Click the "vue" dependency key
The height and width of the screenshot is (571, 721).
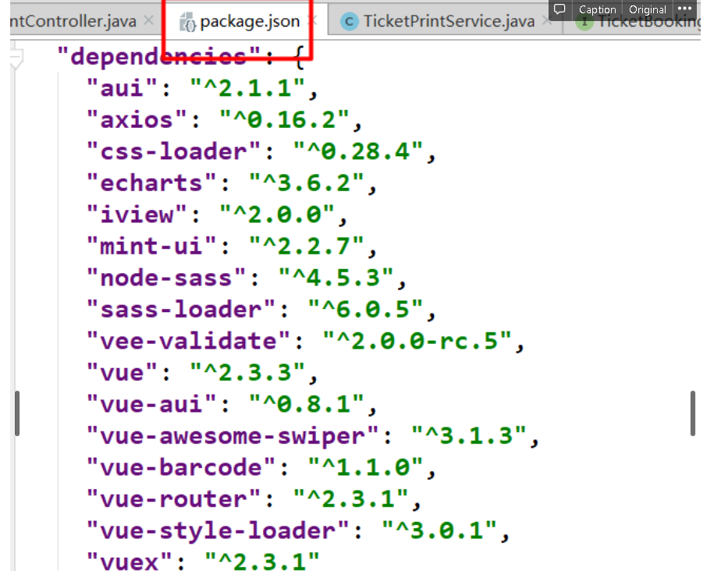point(122,373)
